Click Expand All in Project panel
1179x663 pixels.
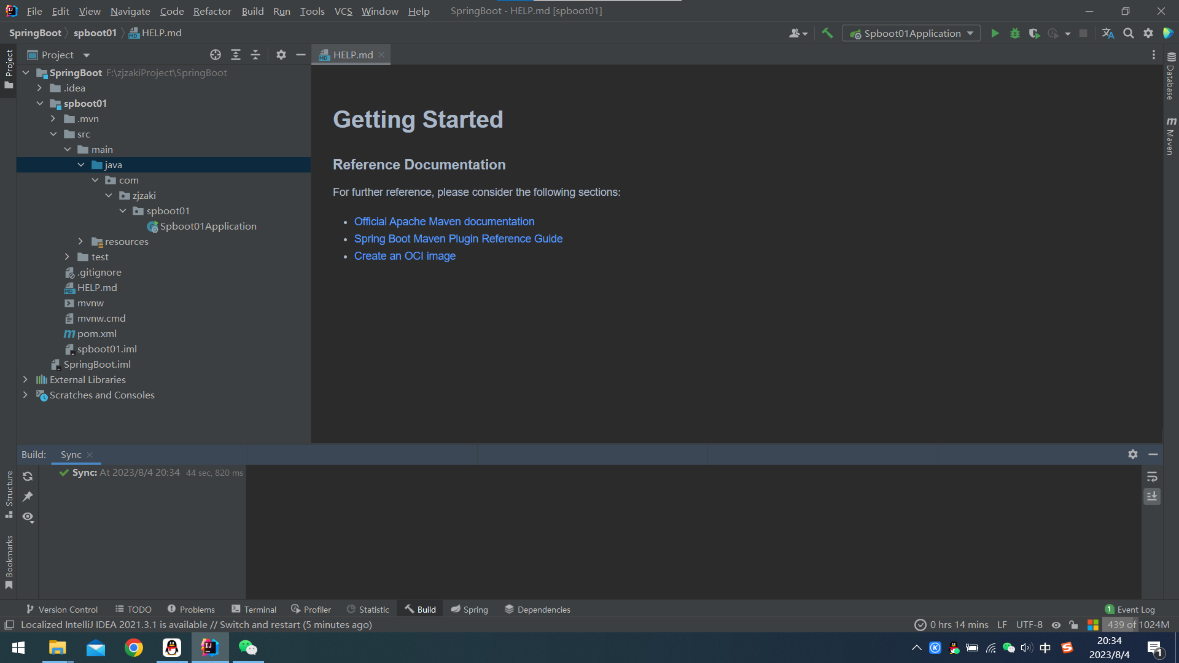tap(236, 55)
